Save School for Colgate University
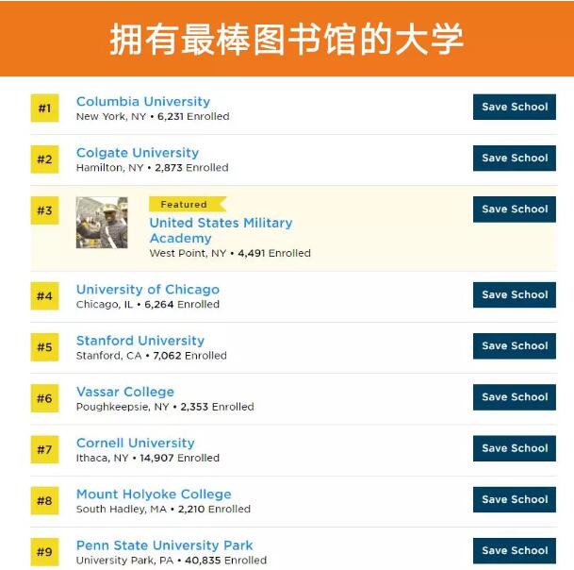This screenshot has width=574, height=570. pyautogui.click(x=515, y=158)
